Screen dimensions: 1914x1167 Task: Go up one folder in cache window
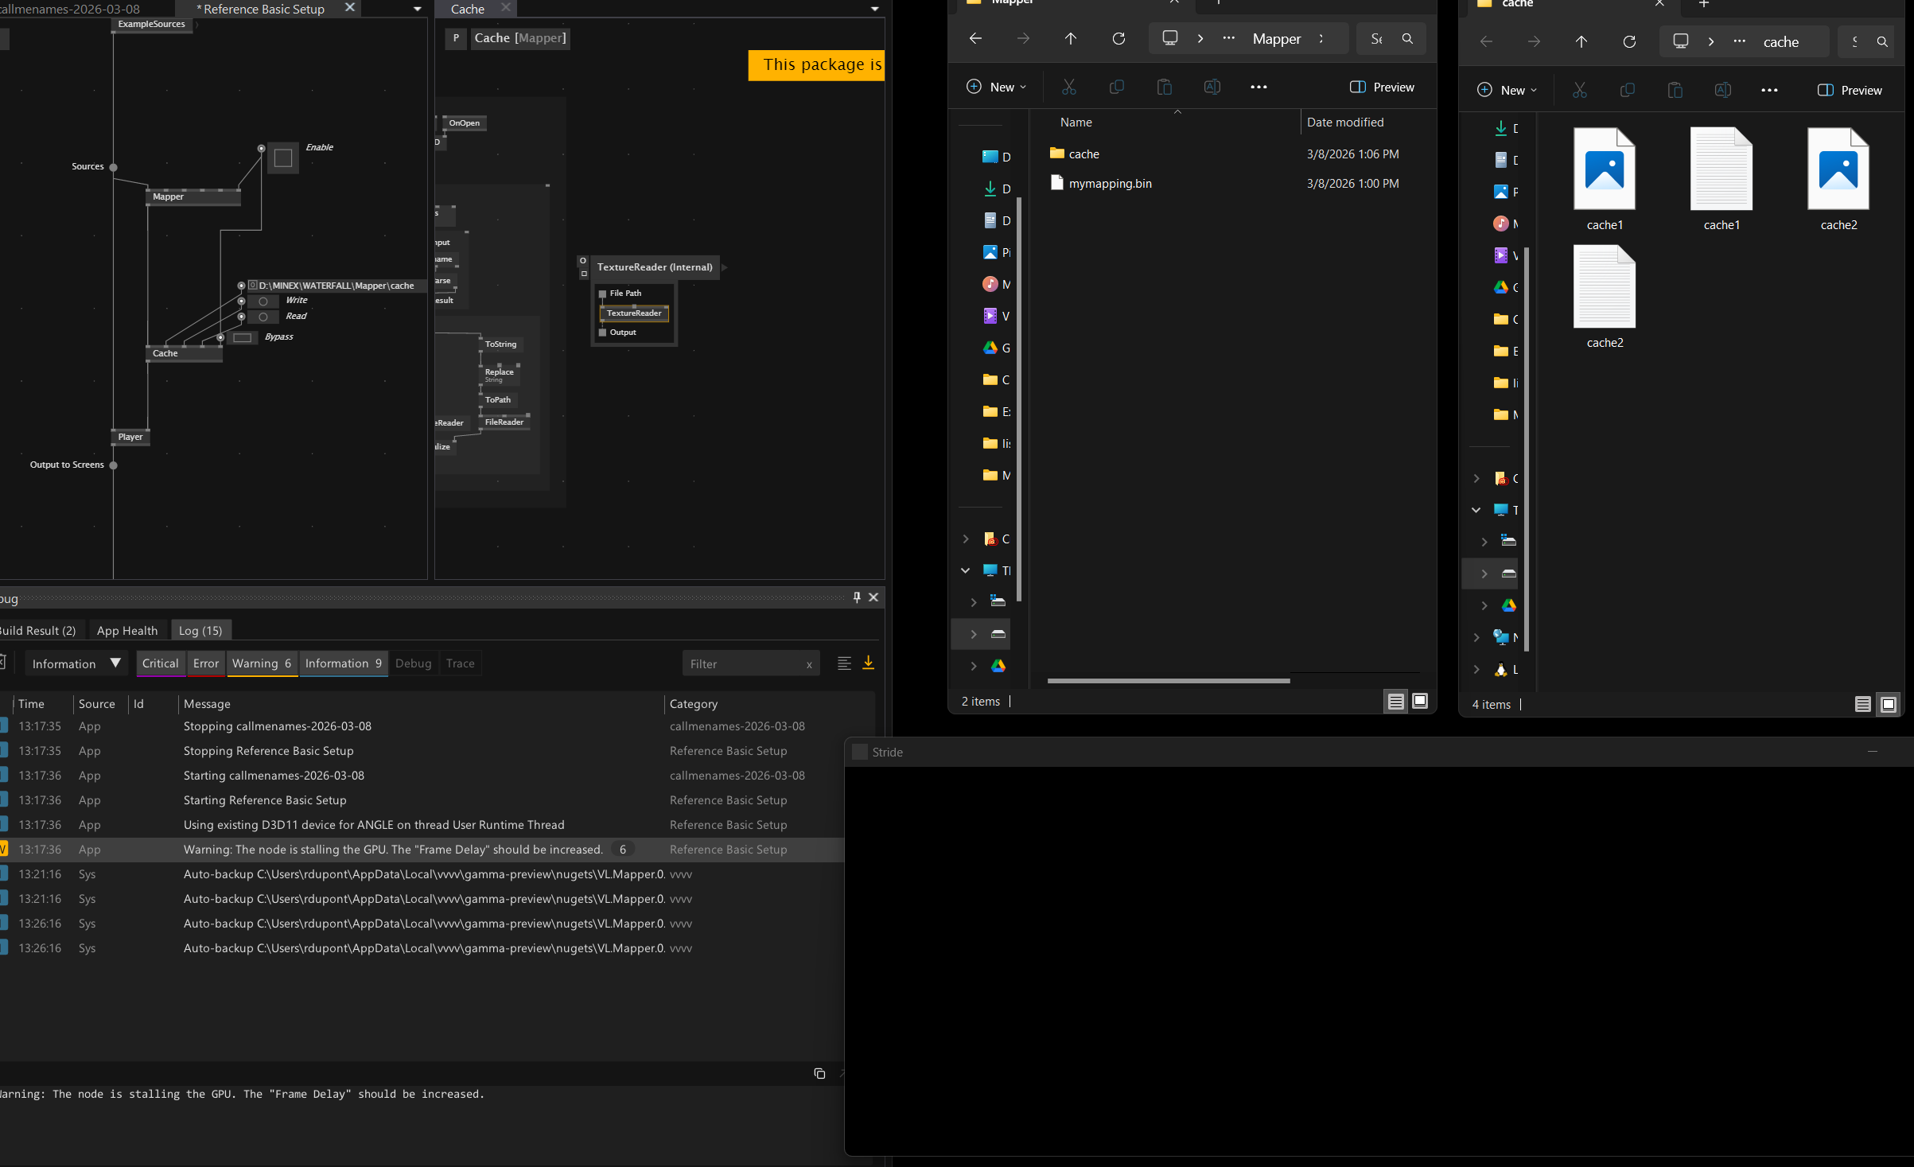click(x=1581, y=42)
